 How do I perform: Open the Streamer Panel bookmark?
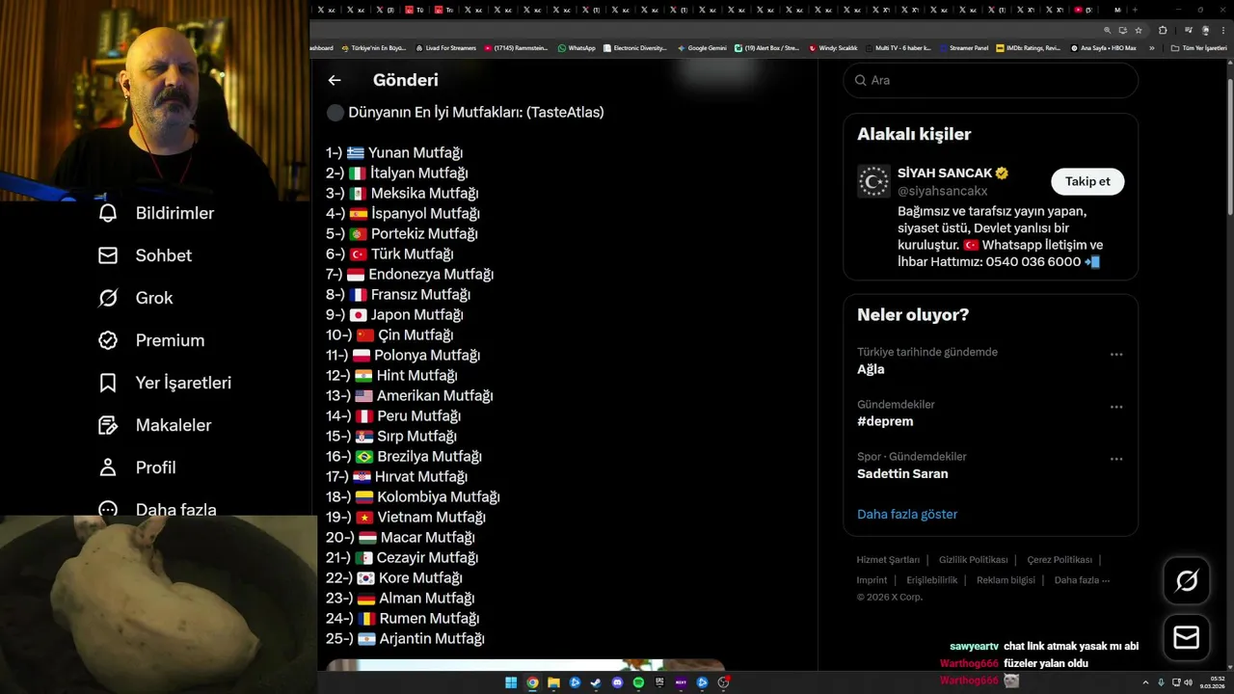(964, 48)
